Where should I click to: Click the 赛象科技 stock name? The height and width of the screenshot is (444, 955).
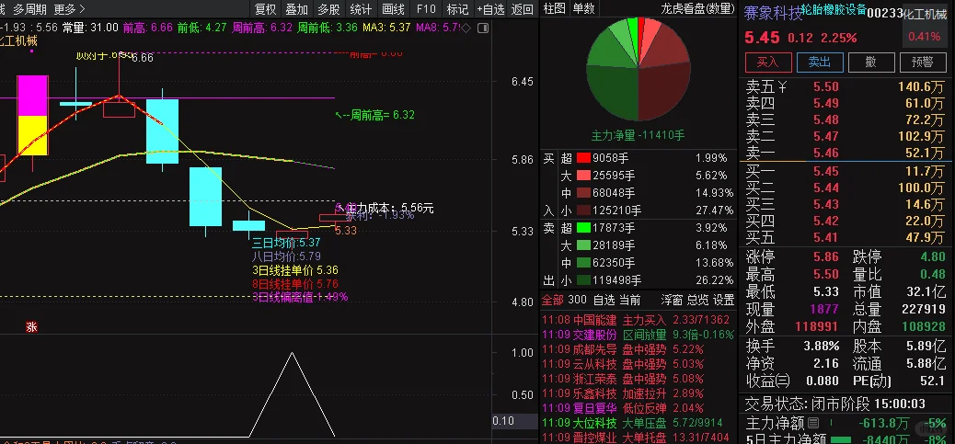[774, 15]
